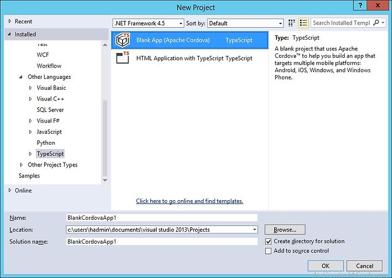The height and width of the screenshot is (278, 392).
Task: Select SQL Server in the tree
Action: click(x=50, y=110)
